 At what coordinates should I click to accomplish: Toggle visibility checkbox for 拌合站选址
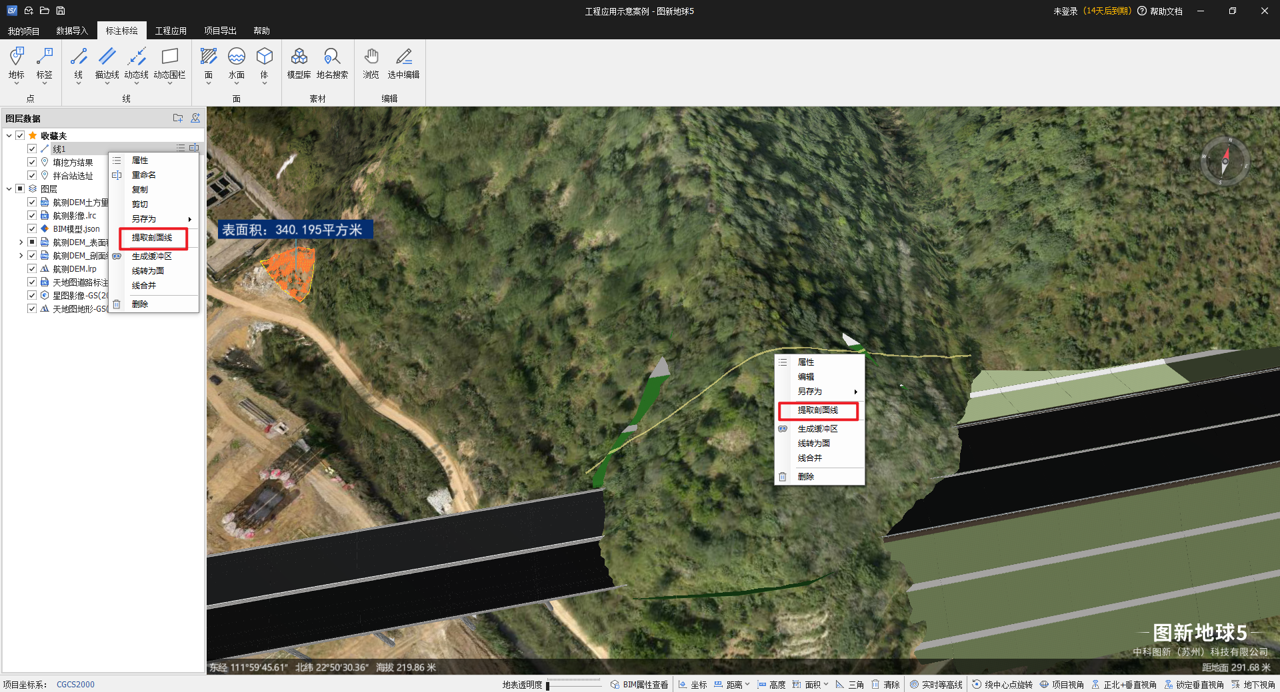32,175
